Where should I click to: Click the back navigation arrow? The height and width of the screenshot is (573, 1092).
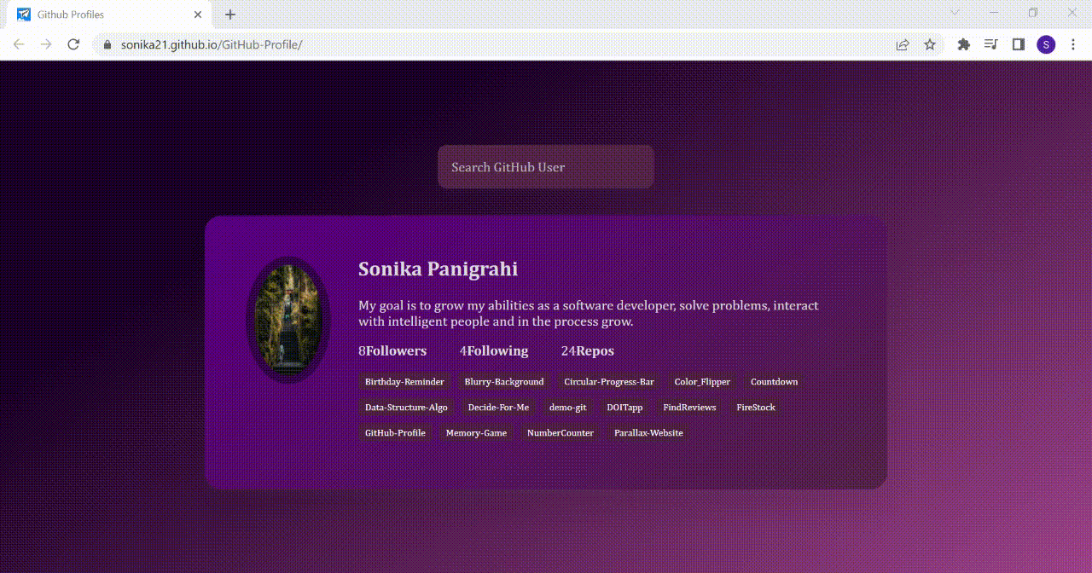[x=18, y=44]
